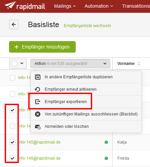Sort by Vorname column arrows
Viewport: 150px width, 167px height.
point(139,64)
